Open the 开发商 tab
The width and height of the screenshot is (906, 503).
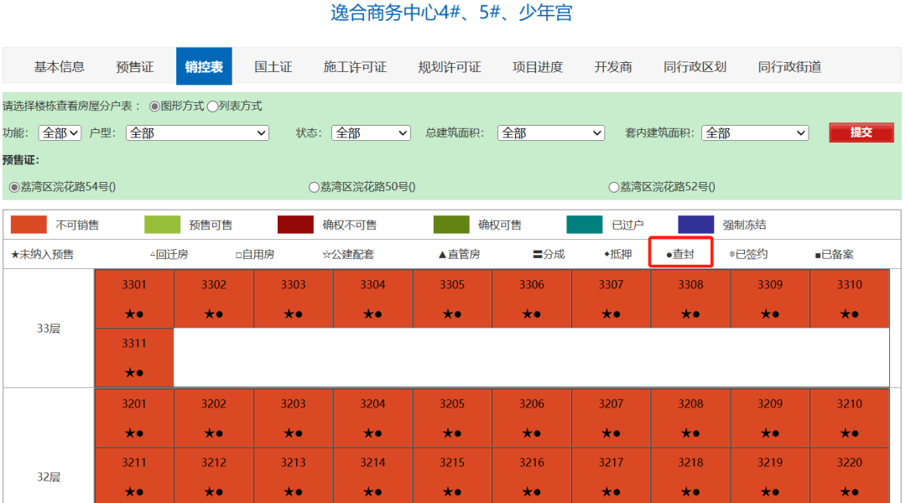pos(613,67)
